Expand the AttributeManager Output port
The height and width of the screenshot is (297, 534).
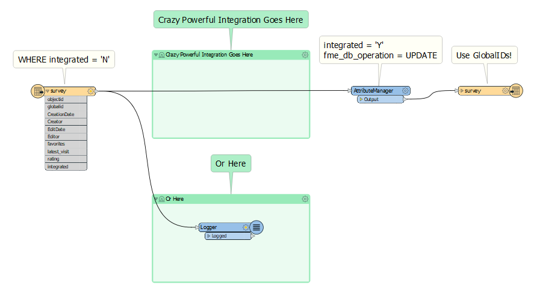click(361, 99)
